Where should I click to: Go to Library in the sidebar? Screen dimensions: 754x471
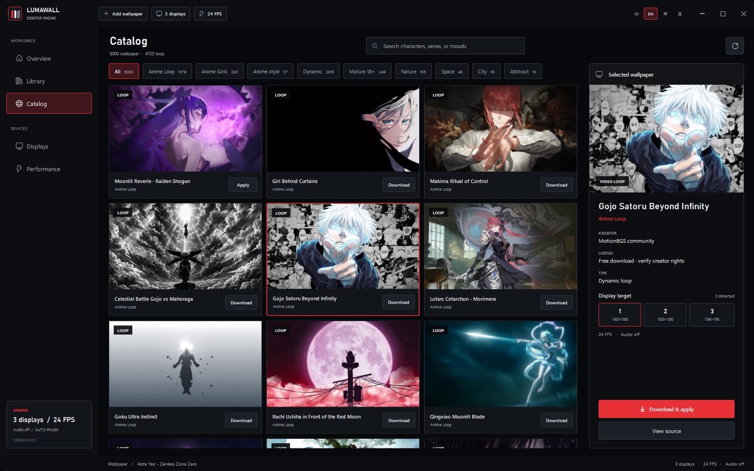point(49,81)
